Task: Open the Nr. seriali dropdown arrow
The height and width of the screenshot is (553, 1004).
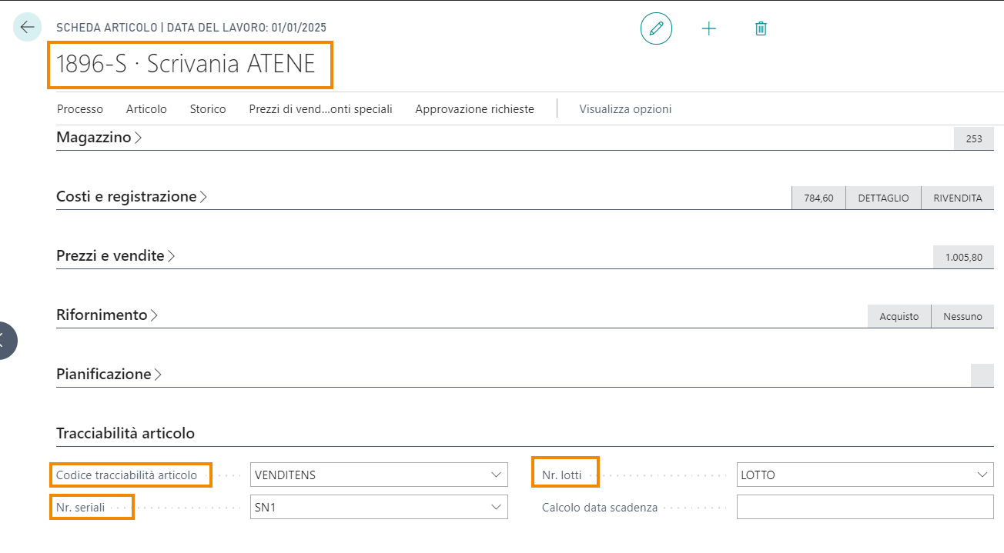Action: [x=496, y=508]
